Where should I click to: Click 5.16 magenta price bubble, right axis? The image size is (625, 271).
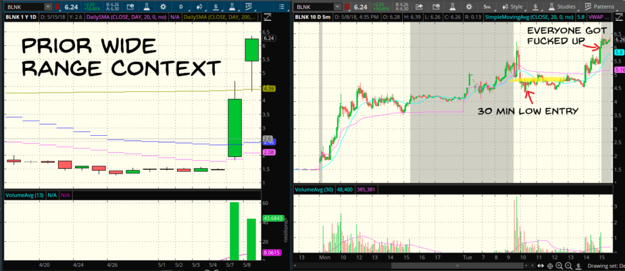tap(619, 69)
